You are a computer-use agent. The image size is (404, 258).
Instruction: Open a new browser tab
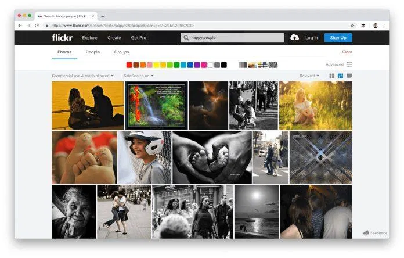click(x=103, y=16)
